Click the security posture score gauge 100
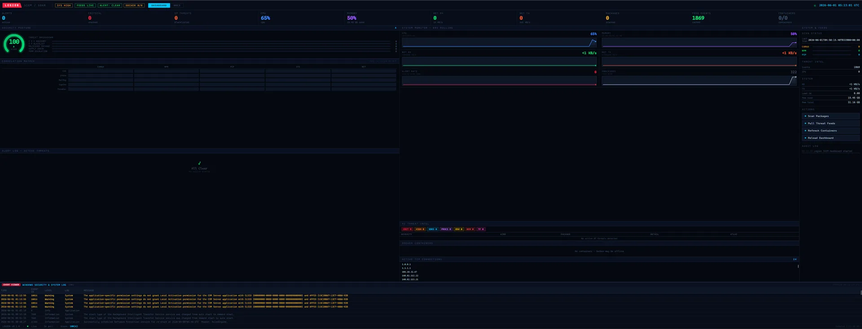 (x=14, y=44)
